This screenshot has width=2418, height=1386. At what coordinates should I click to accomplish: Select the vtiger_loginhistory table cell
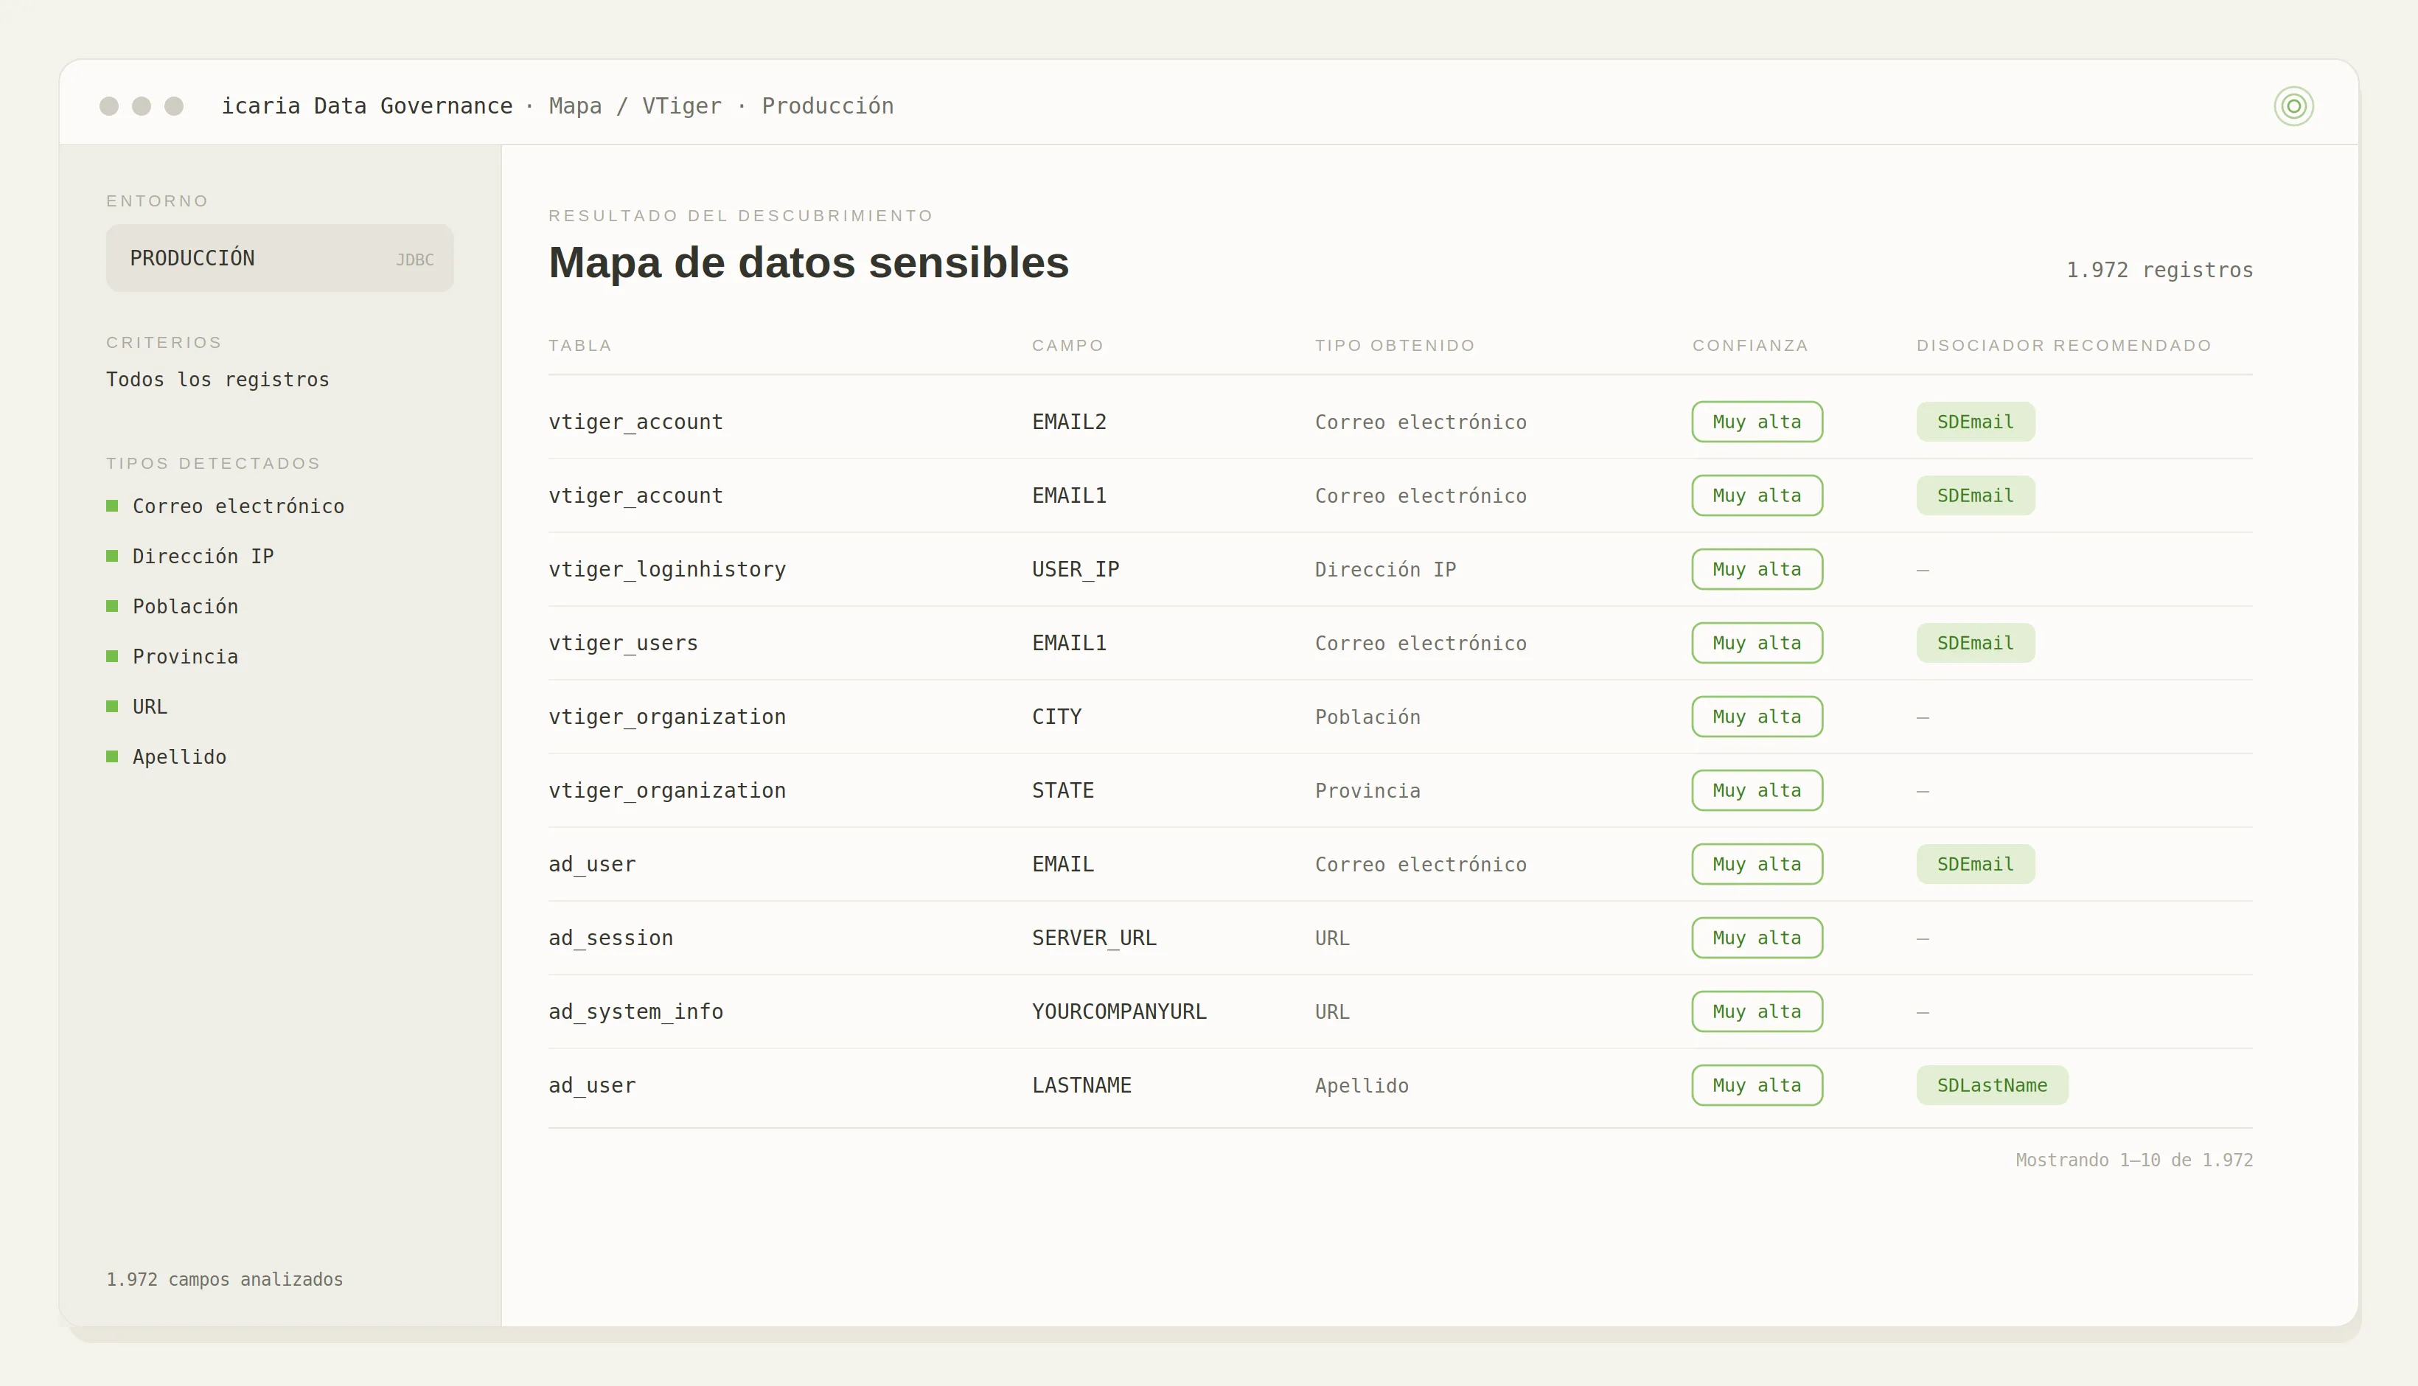point(667,569)
